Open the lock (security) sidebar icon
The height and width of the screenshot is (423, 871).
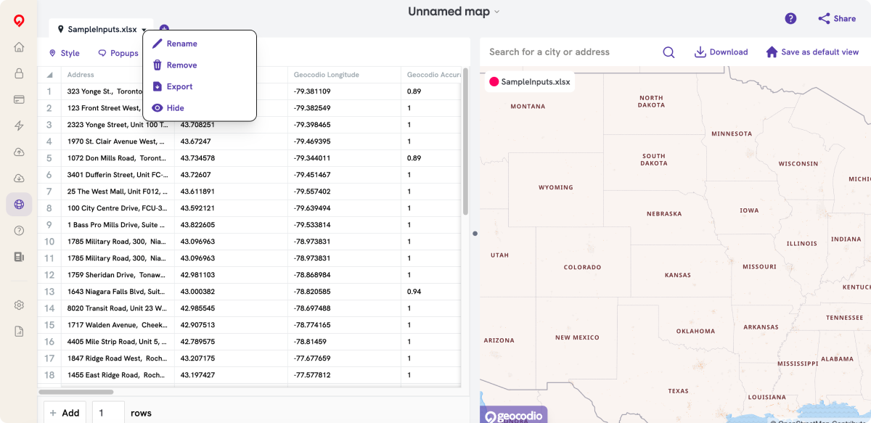pyautogui.click(x=19, y=73)
